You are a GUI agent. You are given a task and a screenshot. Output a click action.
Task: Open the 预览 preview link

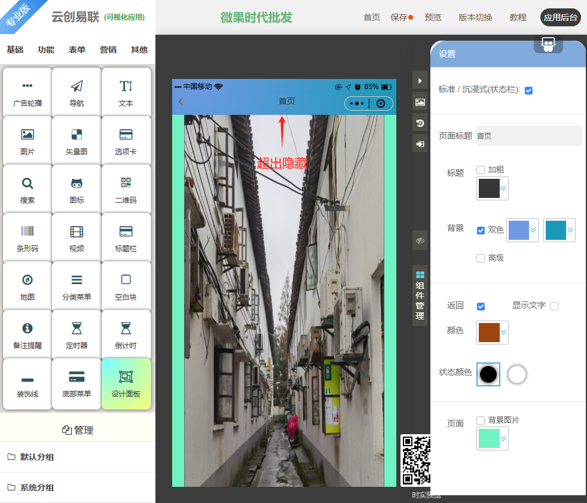[433, 17]
